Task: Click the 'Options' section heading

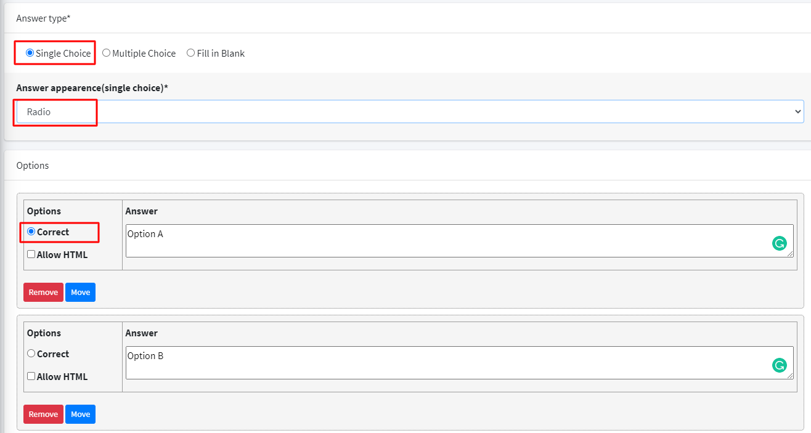Action: coord(33,165)
